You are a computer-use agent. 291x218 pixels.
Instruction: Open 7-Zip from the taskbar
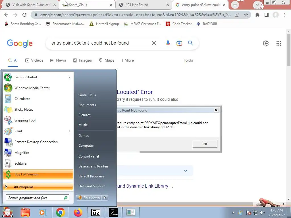click(x=96, y=213)
